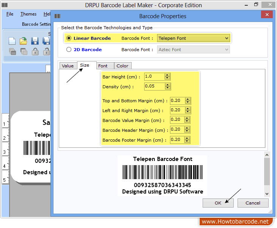This screenshot has height=228, width=277.
Task: Click "Designed using DRPU Software" footer text
Action: click(x=162, y=192)
